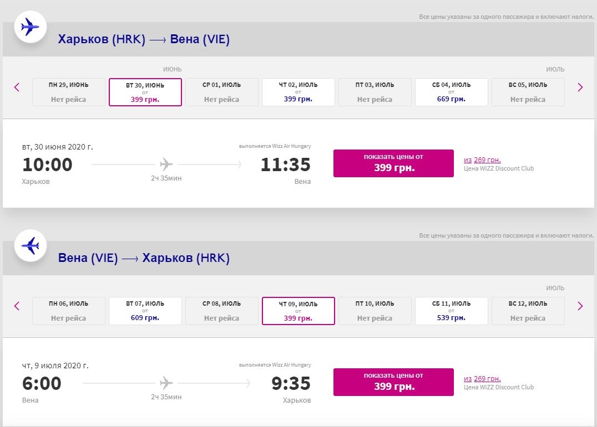
Task: Show later dates in return fare calendar
Action: click(x=580, y=306)
